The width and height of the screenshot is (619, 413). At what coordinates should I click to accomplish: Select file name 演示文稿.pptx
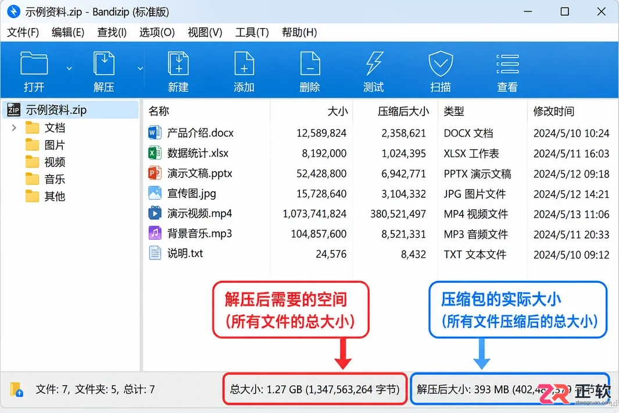click(x=200, y=173)
